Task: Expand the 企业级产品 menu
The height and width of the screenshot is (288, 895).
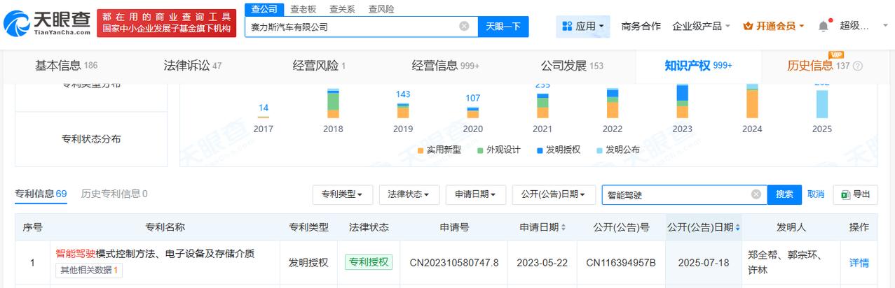Action: point(701,26)
